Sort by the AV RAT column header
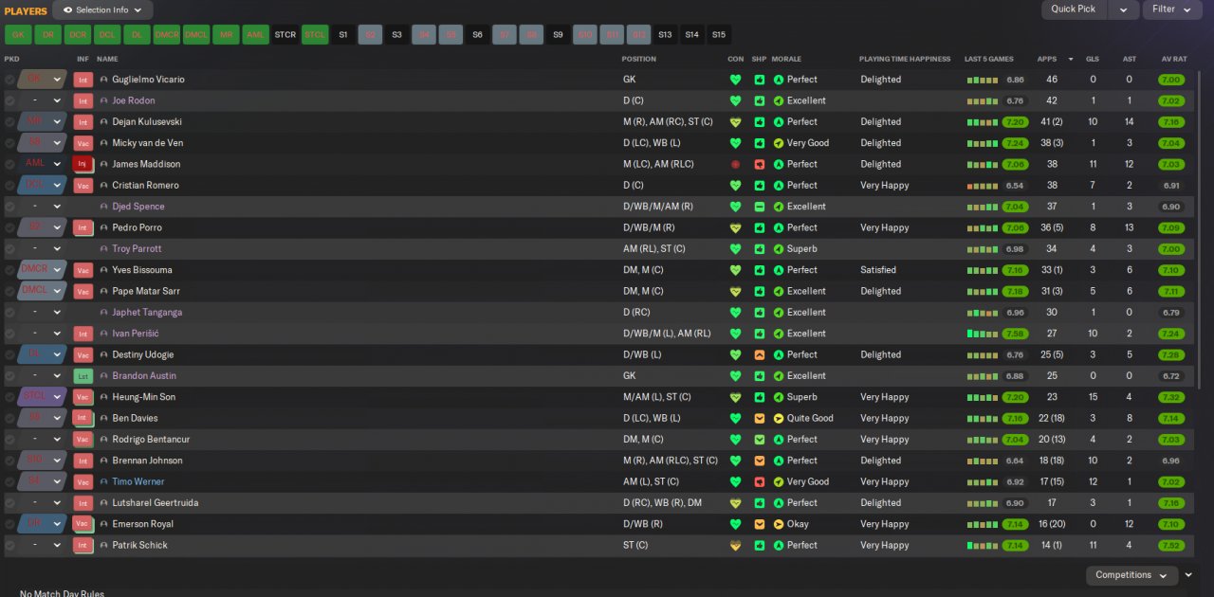This screenshot has height=597, width=1214. pos(1174,59)
